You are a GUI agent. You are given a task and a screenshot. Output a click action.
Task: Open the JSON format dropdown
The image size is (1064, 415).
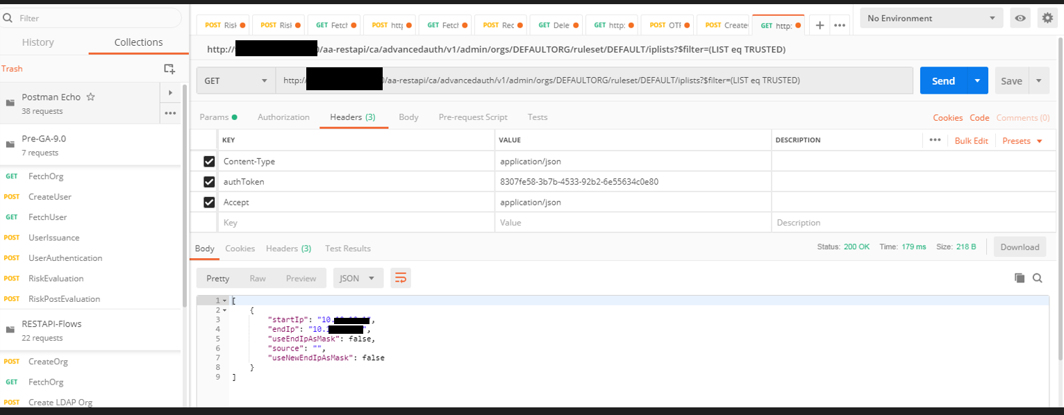click(358, 278)
